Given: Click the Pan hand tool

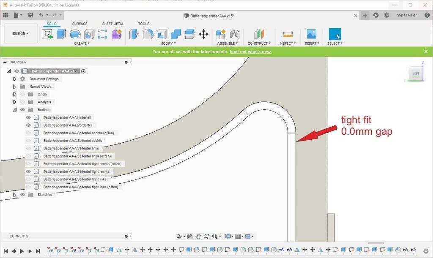Looking at the screenshot, I should coord(198,236).
